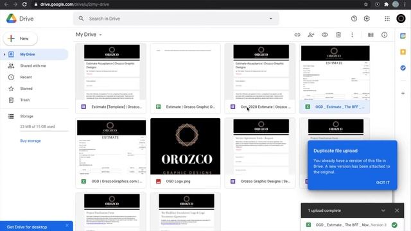Click uploaded OGD _ Estimate file row

[x=353, y=225]
